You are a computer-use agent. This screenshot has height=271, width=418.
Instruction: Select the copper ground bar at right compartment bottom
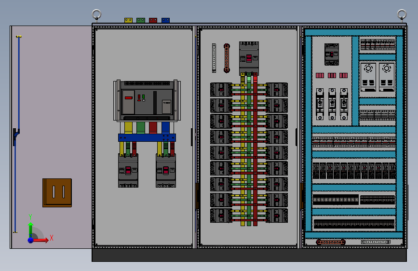pyautogui.click(x=331, y=242)
